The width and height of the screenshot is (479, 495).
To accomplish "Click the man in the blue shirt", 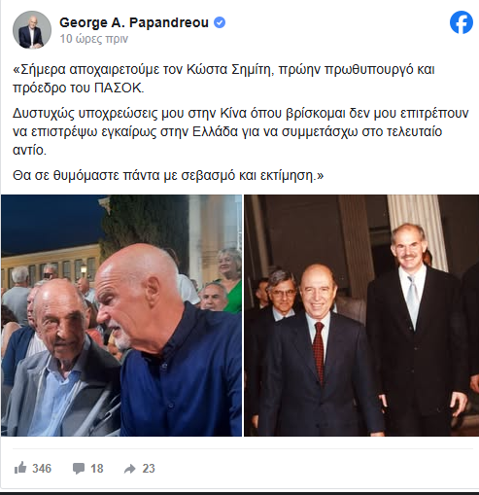I will pos(168,340).
